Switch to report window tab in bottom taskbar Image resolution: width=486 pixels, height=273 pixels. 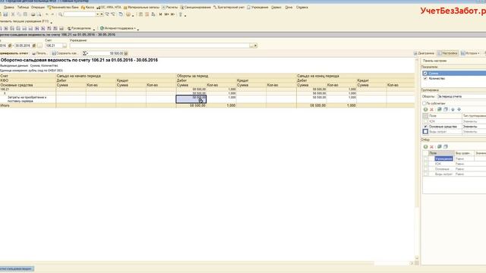tap(17, 268)
